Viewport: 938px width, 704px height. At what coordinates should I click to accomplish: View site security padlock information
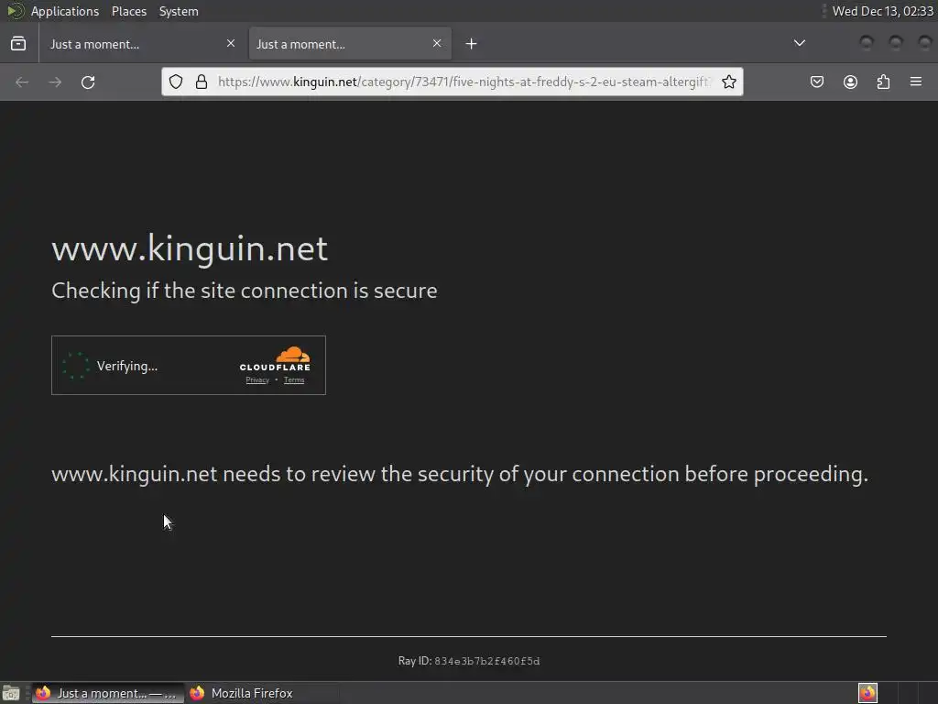point(202,82)
